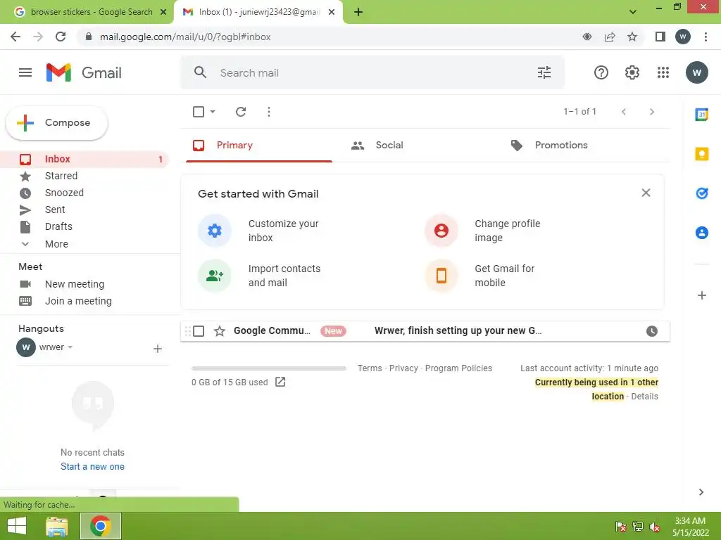Open the Chrome tab search chevron
Image resolution: width=721 pixels, height=540 pixels.
[x=633, y=12]
